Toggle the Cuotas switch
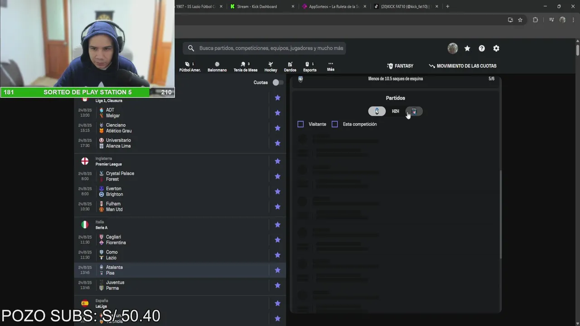This screenshot has height=326, width=580. click(278, 82)
